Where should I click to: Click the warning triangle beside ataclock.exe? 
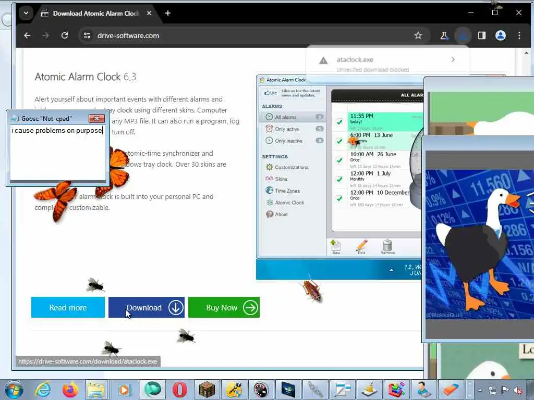click(x=323, y=60)
